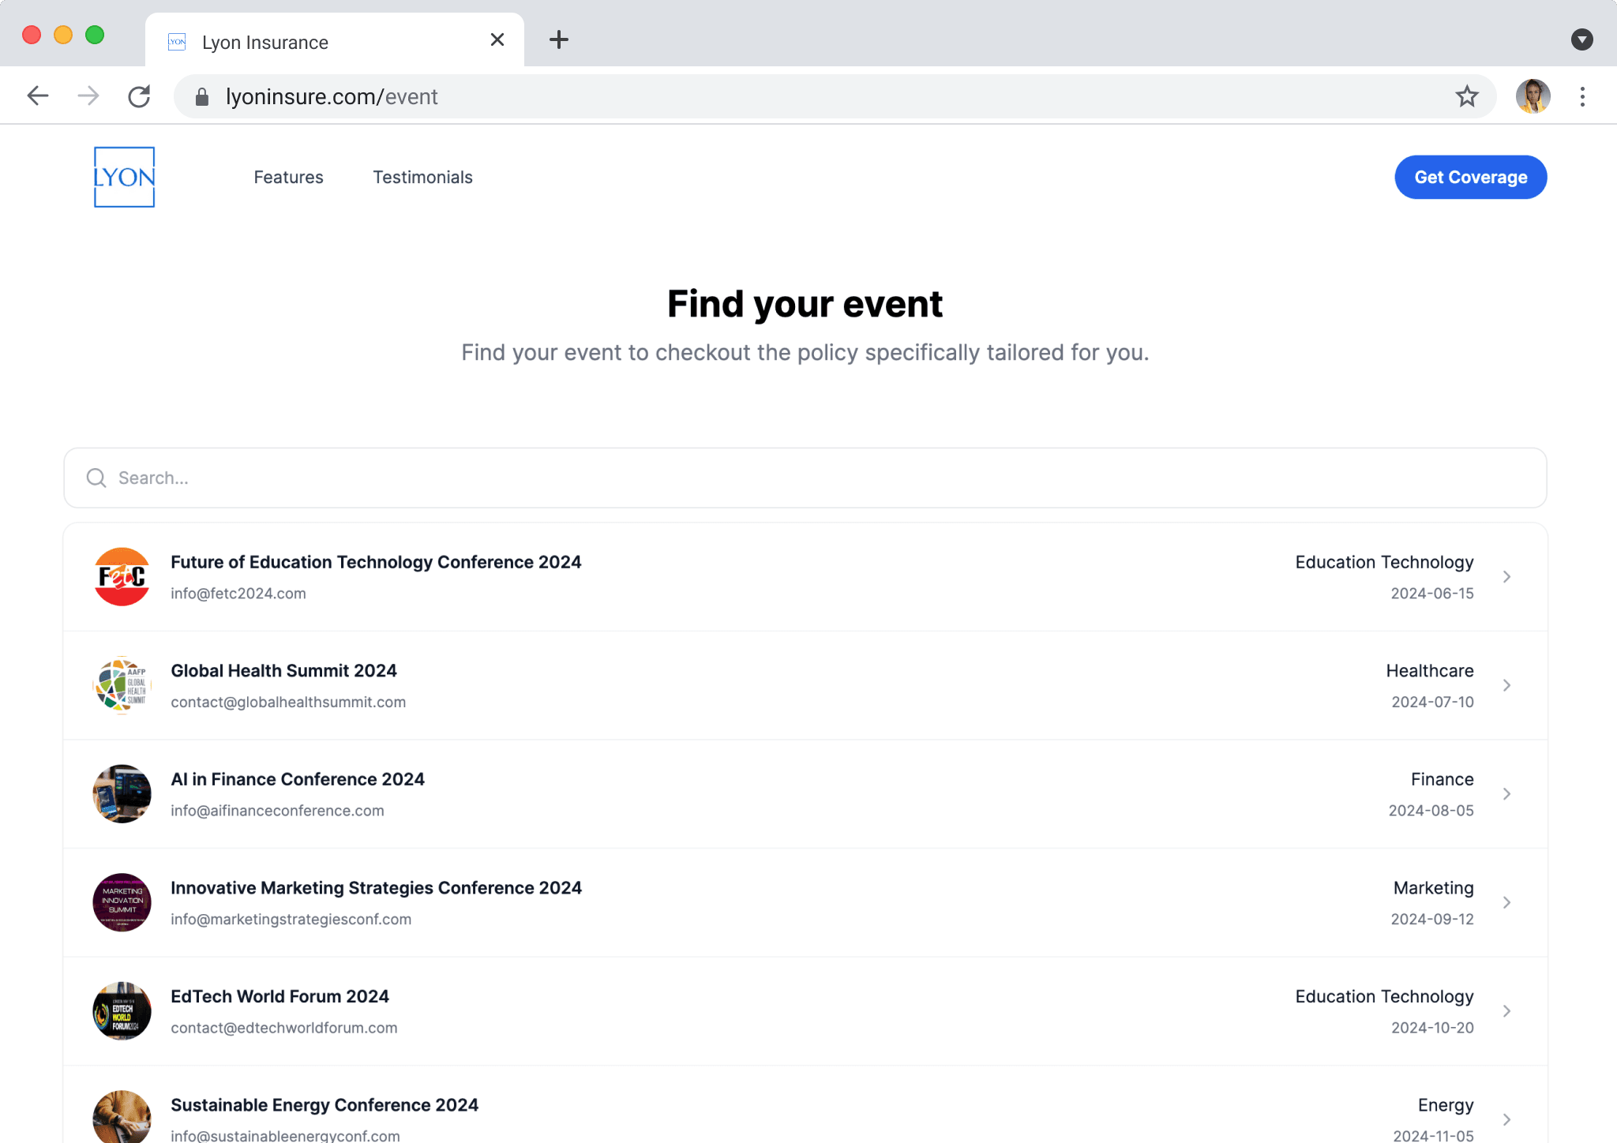Open the user profile avatar

(1532, 96)
